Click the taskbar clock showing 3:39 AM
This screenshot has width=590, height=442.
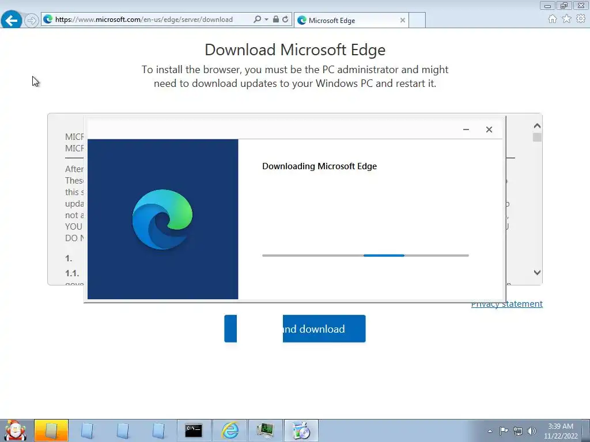(561, 431)
